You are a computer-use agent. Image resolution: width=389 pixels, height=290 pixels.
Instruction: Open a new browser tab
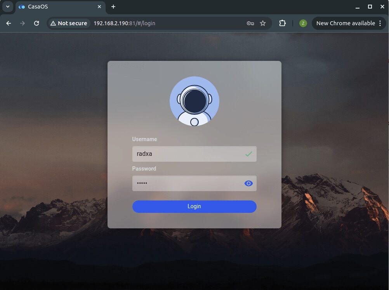[x=113, y=7]
